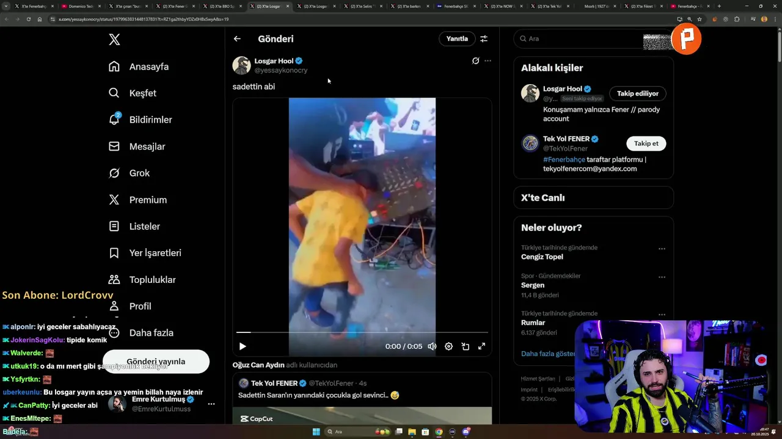This screenshot has width=782, height=439.
Task: Open a new browser tab
Action: click(x=719, y=6)
